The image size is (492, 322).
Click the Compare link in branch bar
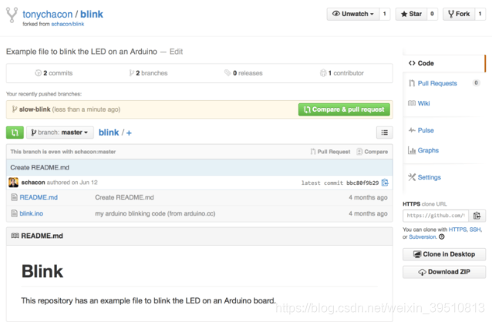pyautogui.click(x=372, y=152)
